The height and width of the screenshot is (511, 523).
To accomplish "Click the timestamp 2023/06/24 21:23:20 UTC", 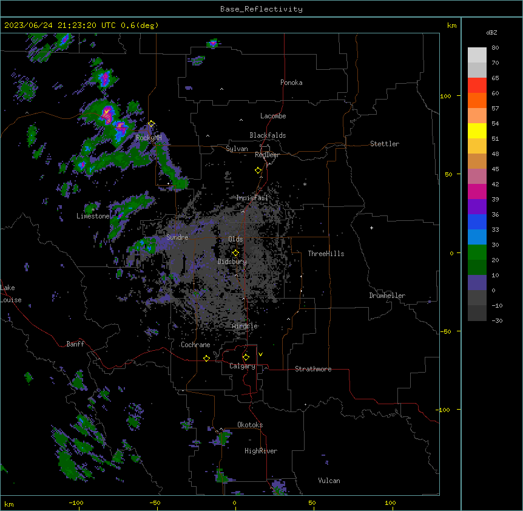I will tap(60, 25).
